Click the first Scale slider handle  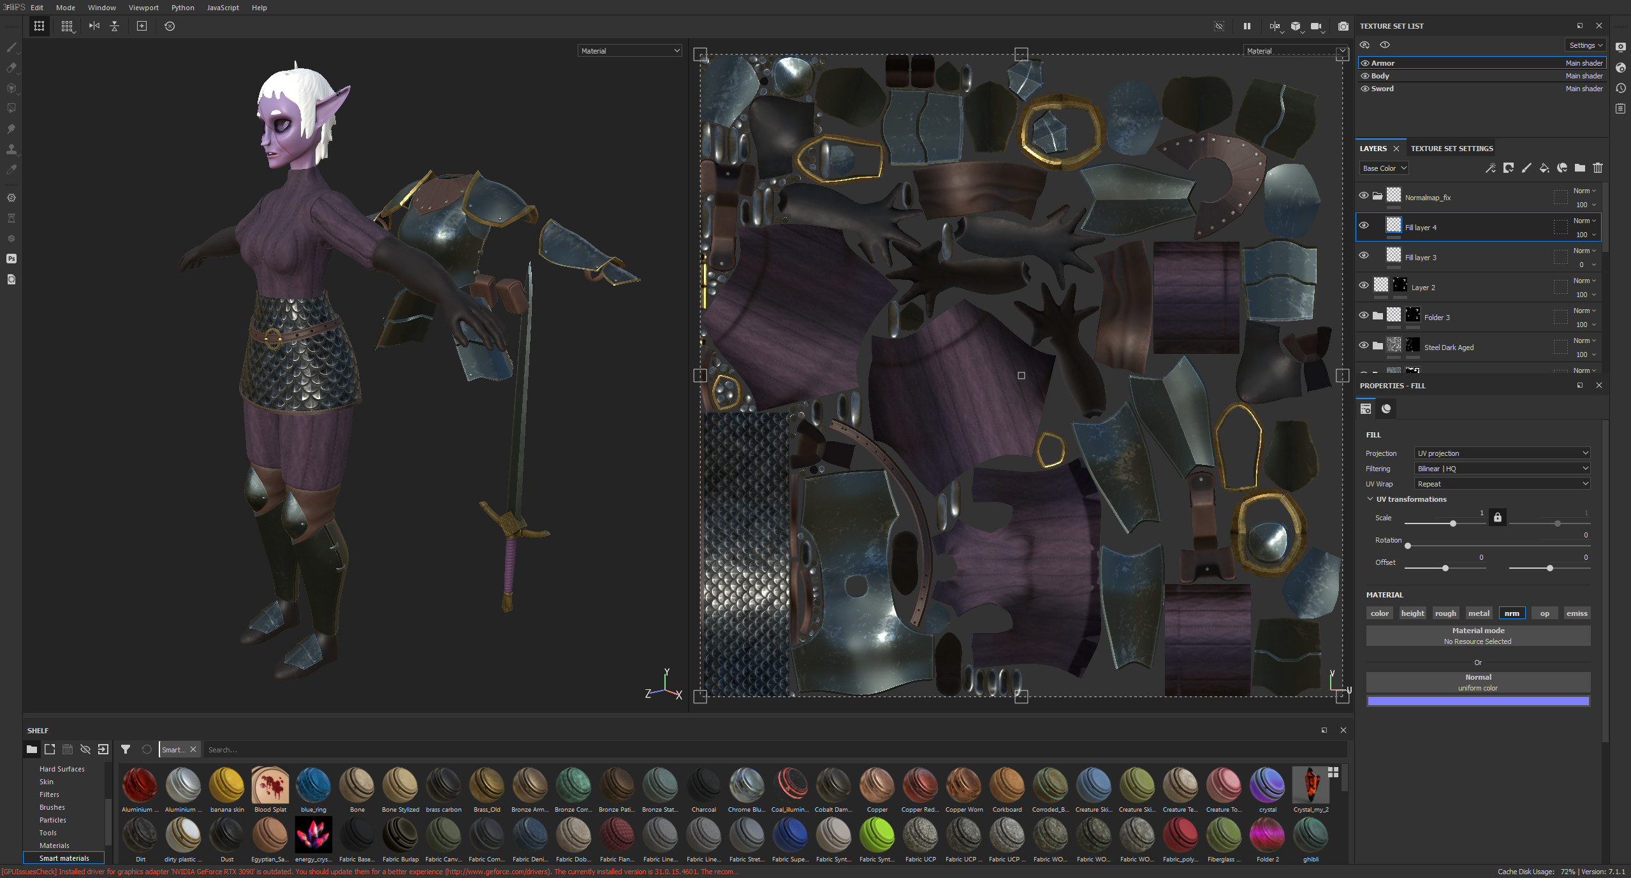[x=1453, y=523]
